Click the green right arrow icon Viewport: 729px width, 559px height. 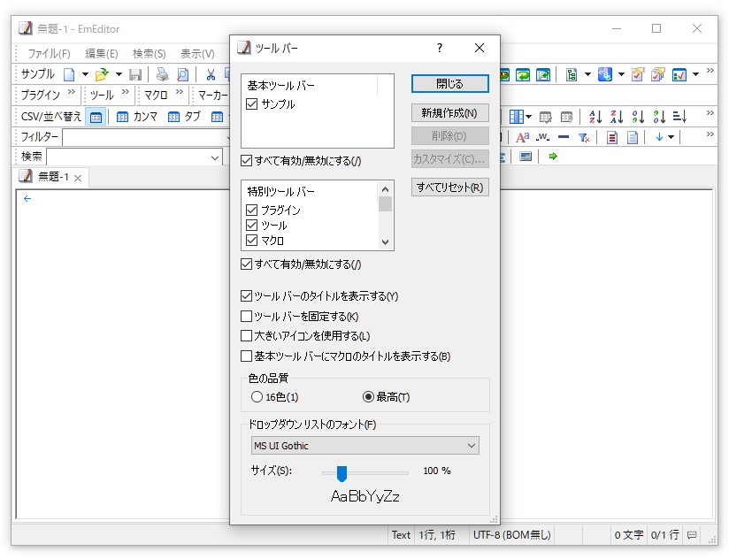pyautogui.click(x=553, y=157)
